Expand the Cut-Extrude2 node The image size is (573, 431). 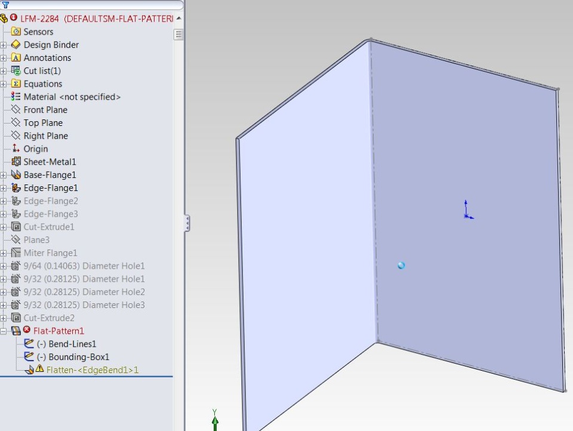[4, 318]
